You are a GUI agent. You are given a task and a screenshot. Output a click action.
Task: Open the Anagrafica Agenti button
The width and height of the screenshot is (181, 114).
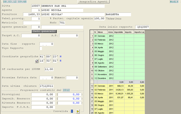point(94,2)
